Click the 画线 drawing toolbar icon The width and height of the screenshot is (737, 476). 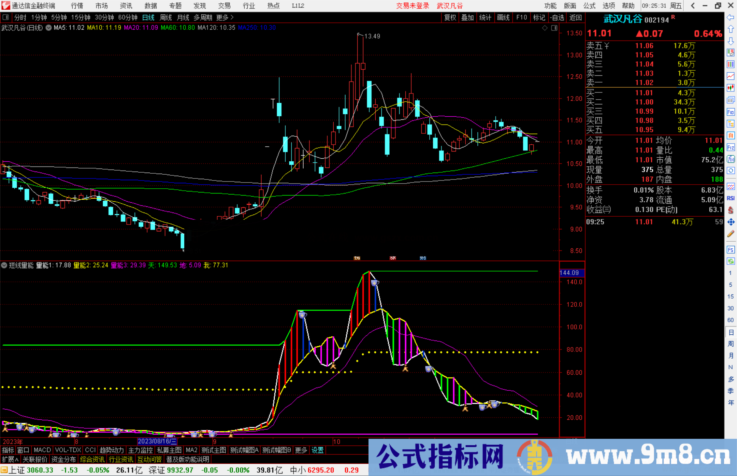(x=504, y=17)
